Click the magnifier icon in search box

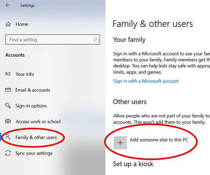coord(95,40)
